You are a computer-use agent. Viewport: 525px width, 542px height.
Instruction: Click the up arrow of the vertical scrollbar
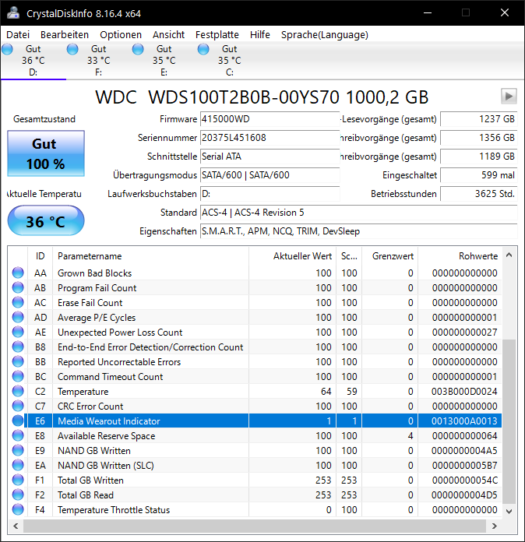pyautogui.click(x=509, y=255)
